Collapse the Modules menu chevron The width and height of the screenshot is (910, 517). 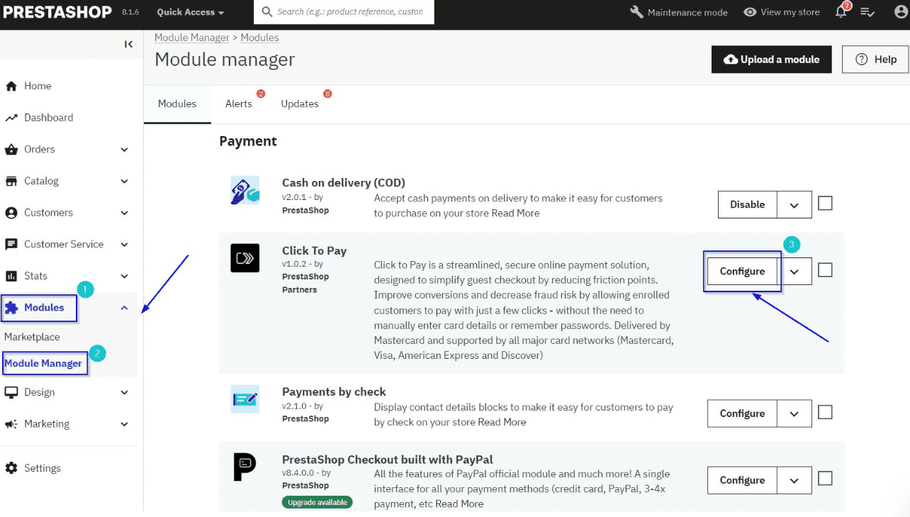[124, 307]
